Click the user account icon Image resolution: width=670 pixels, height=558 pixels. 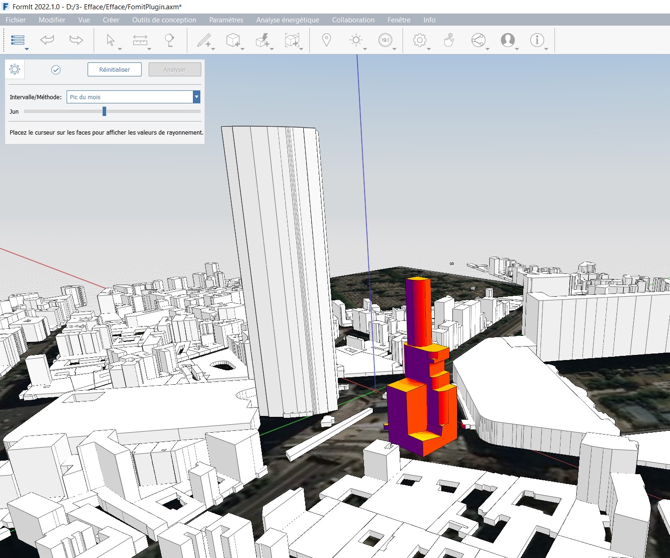click(x=509, y=41)
